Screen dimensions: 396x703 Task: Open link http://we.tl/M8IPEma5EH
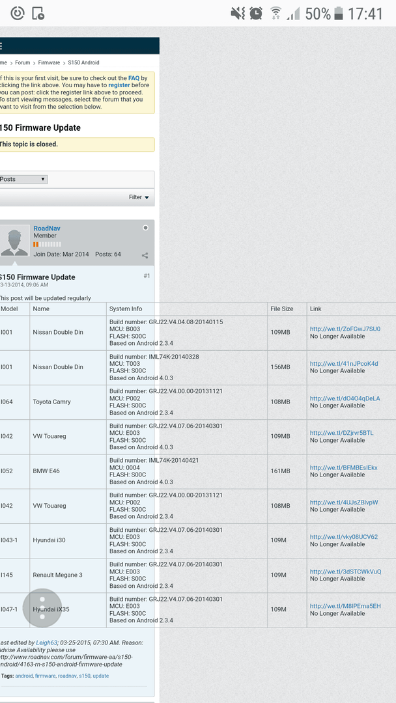pyautogui.click(x=345, y=606)
